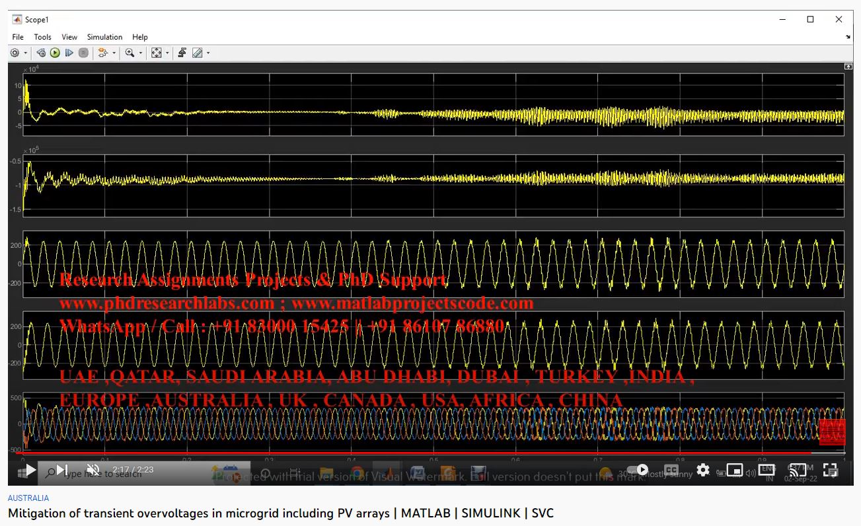861x526 pixels.
Task: Click the red video progress bar
Action: click(x=396, y=453)
